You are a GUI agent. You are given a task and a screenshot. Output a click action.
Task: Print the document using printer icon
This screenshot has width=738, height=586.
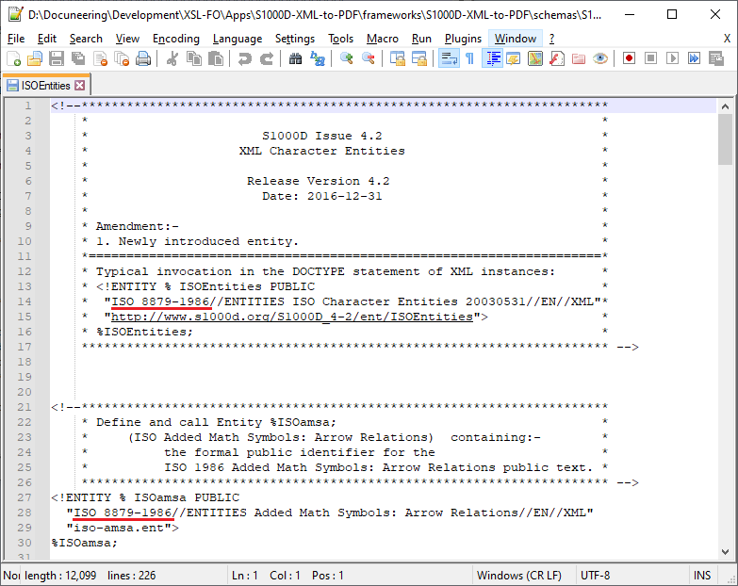[143, 58]
